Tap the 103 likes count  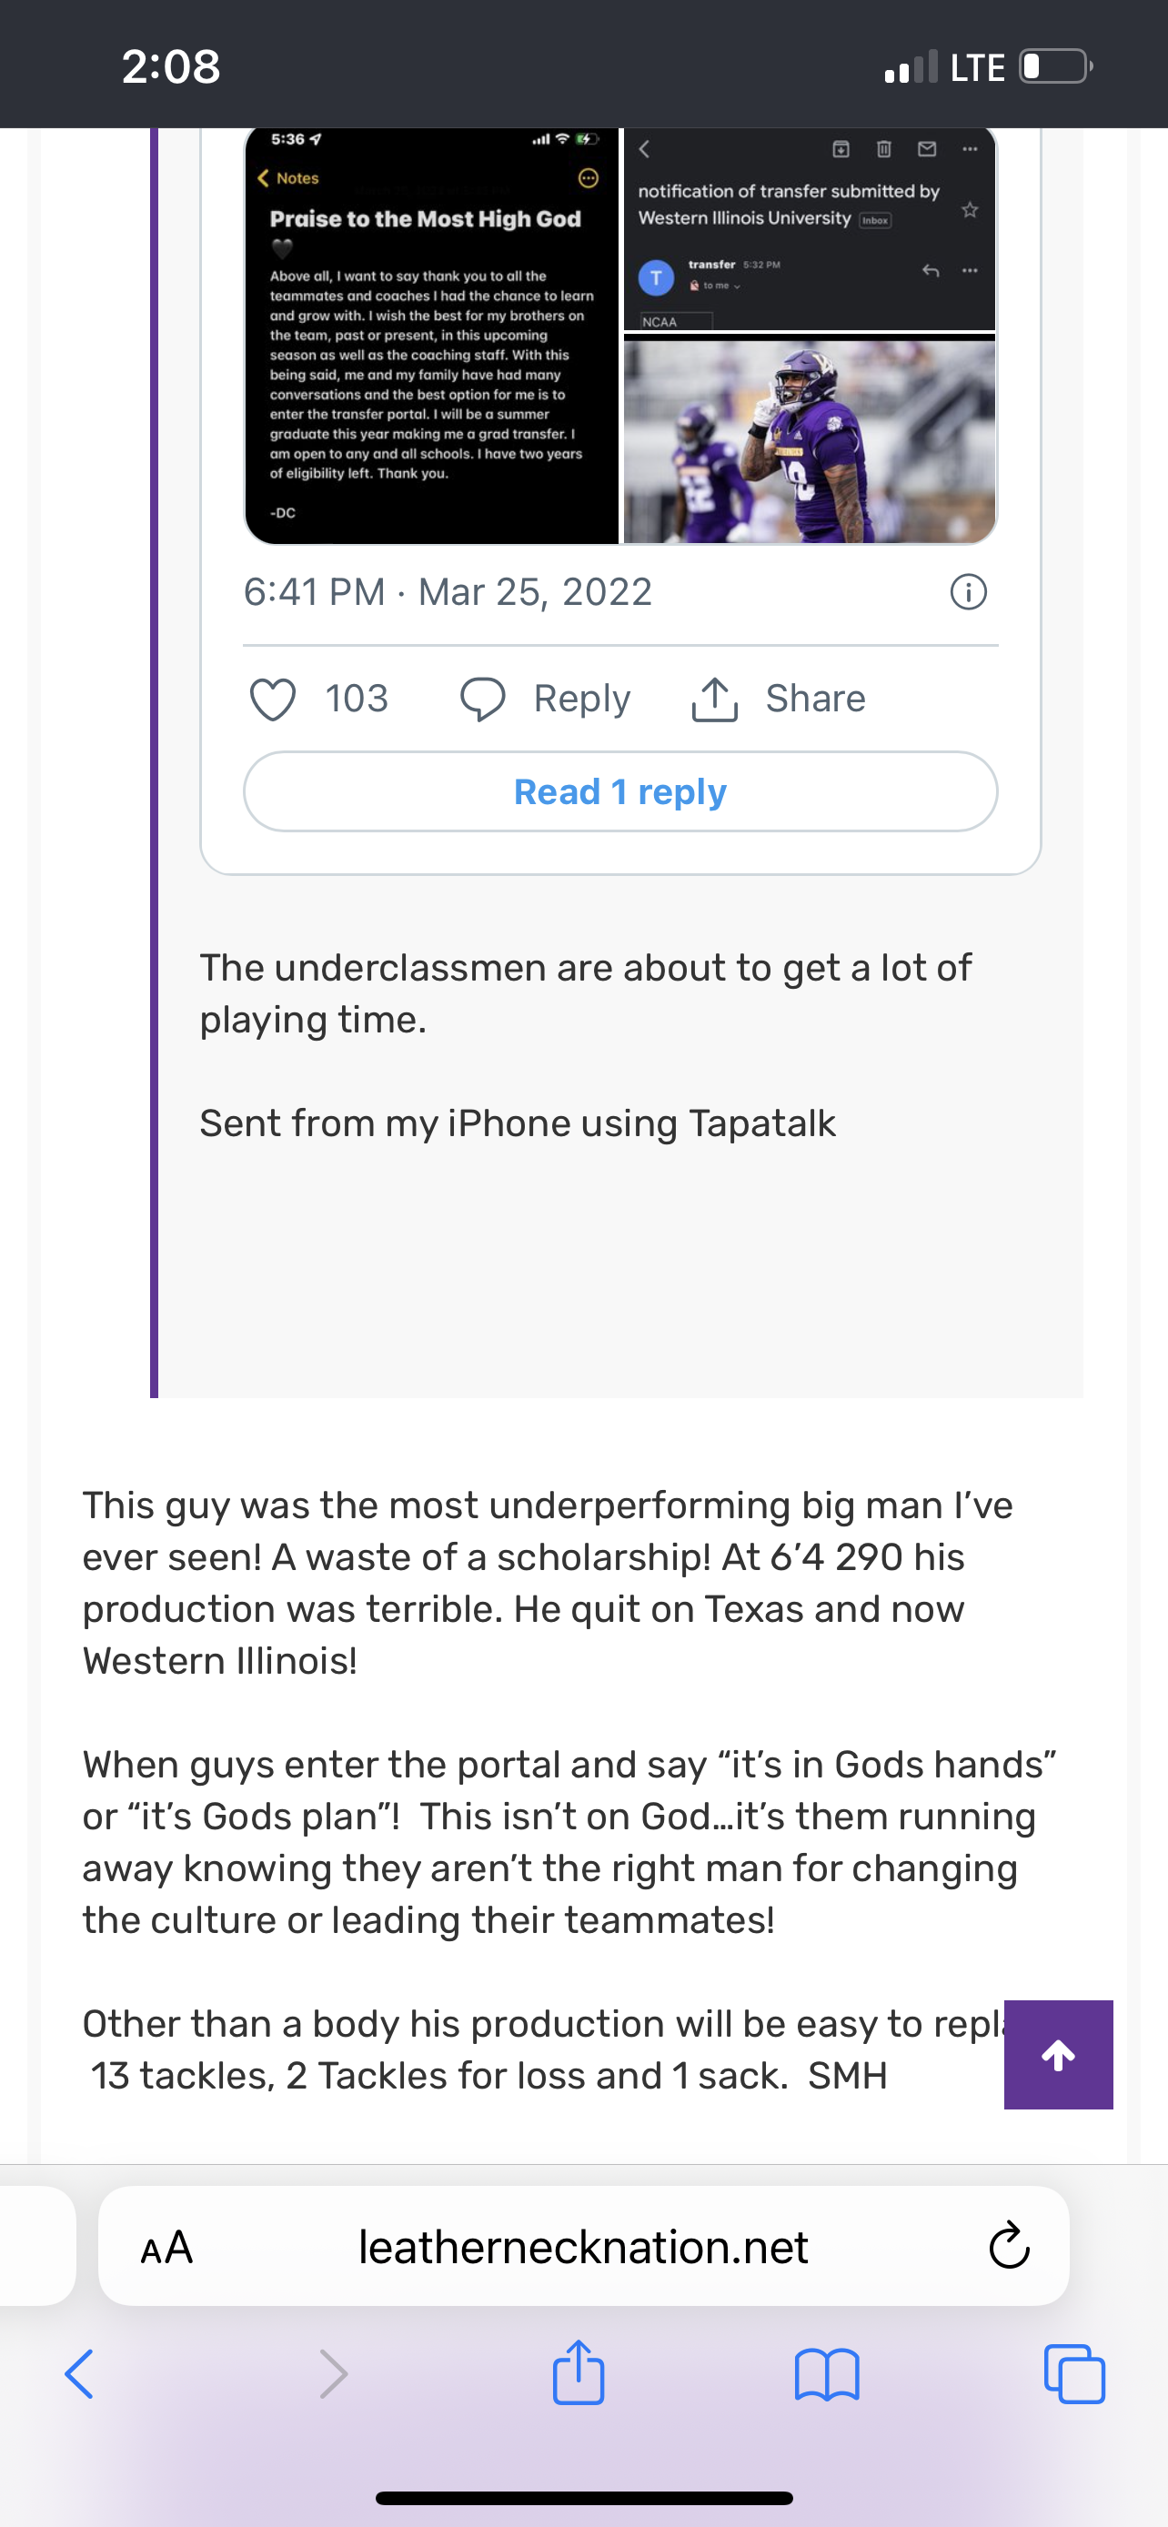(x=357, y=700)
